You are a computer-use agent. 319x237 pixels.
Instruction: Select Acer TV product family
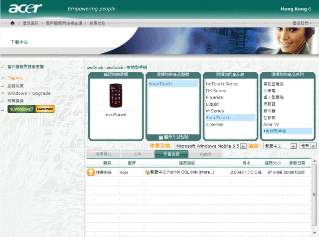click(271, 124)
